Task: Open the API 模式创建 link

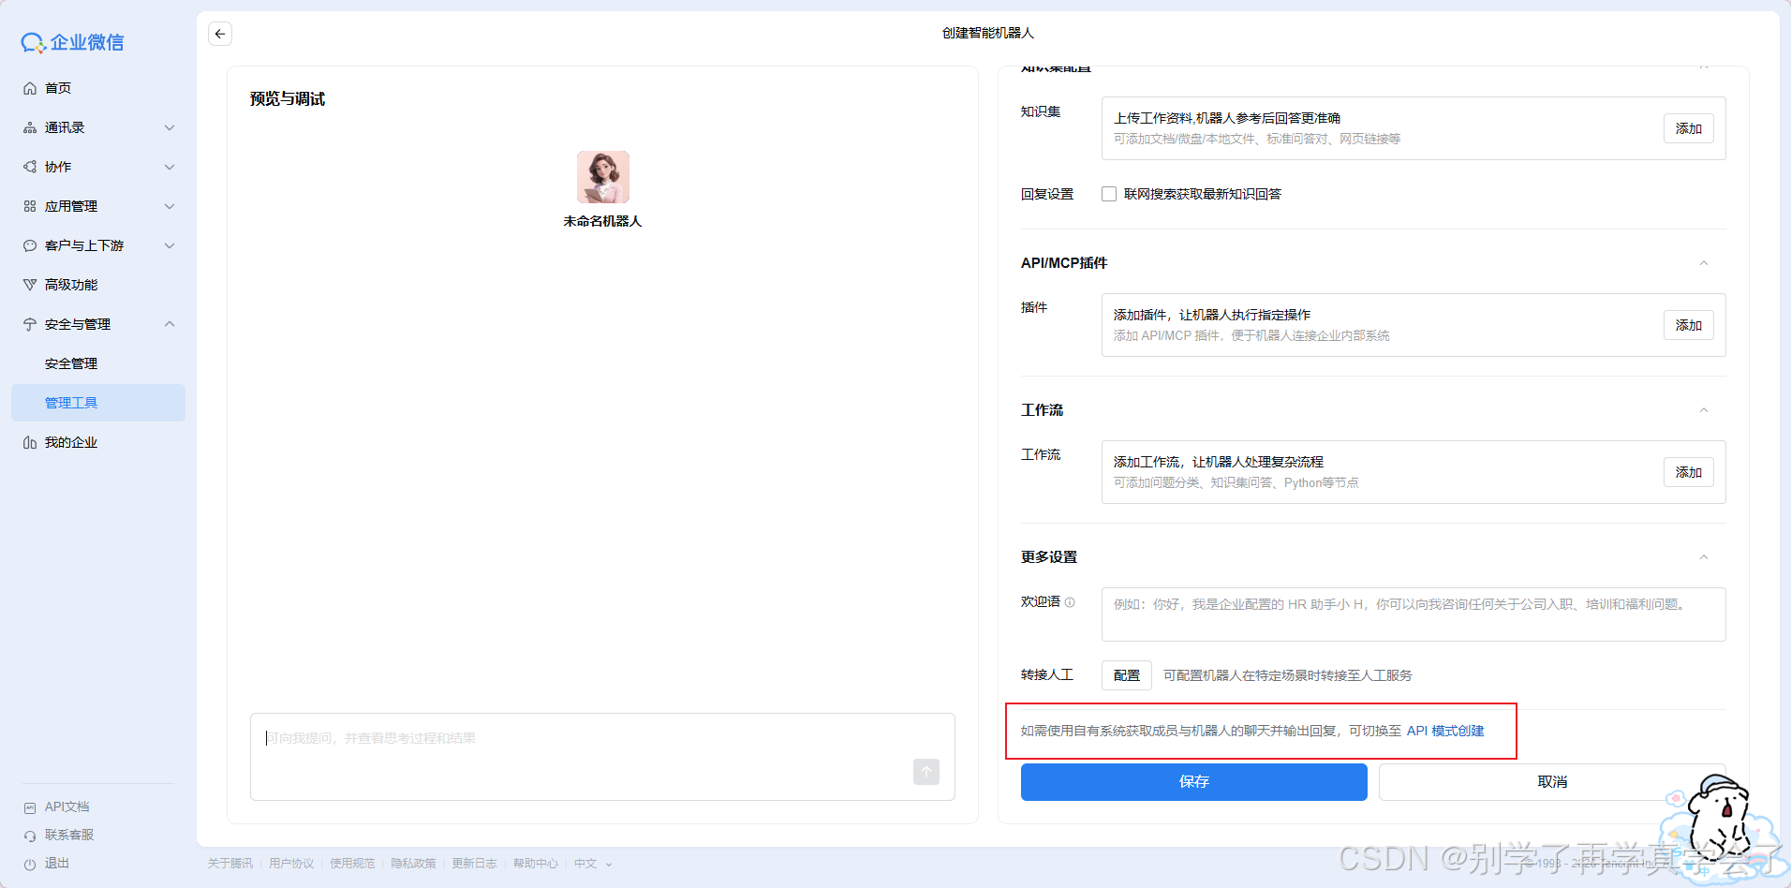Action: 1445,731
